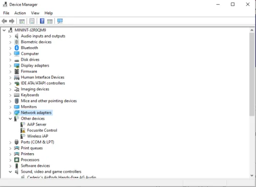Open the File menu
This screenshot has width=256, height=187.
pyautogui.click(x=6, y=13)
